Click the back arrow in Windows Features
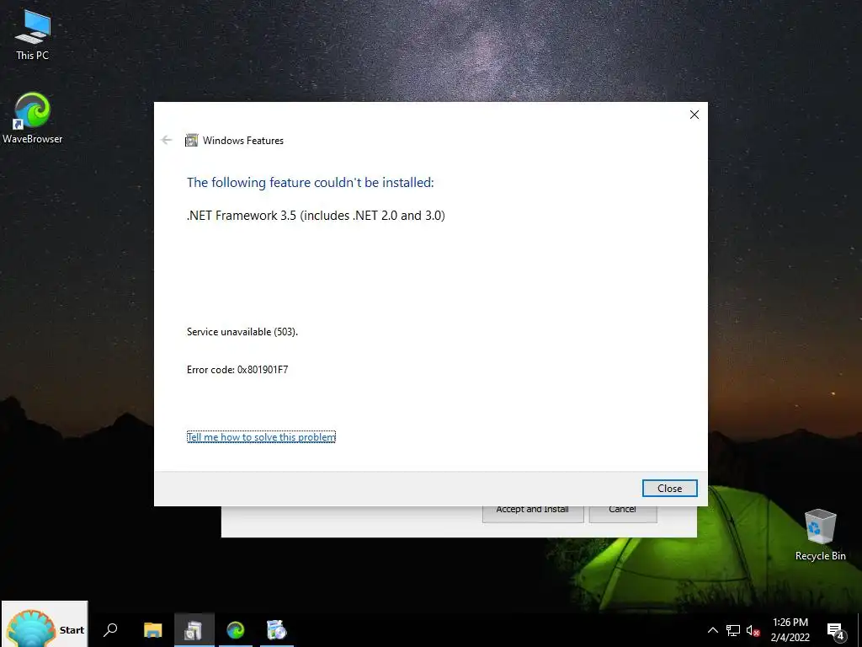862x647 pixels. tap(167, 141)
